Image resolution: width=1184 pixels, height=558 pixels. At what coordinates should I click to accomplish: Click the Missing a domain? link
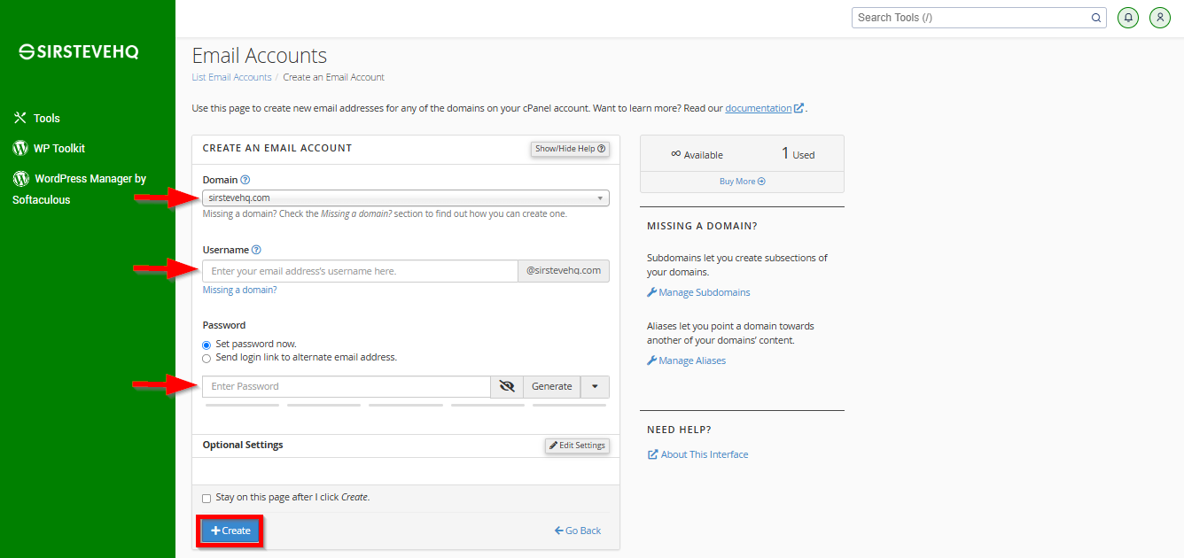[x=239, y=290]
